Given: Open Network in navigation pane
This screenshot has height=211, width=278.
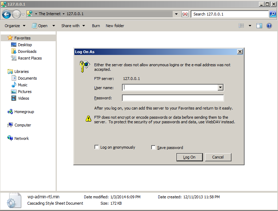Looking at the screenshot, I should pos(21,138).
